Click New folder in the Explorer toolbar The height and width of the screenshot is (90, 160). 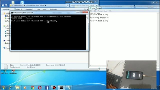(x=53, y=9)
